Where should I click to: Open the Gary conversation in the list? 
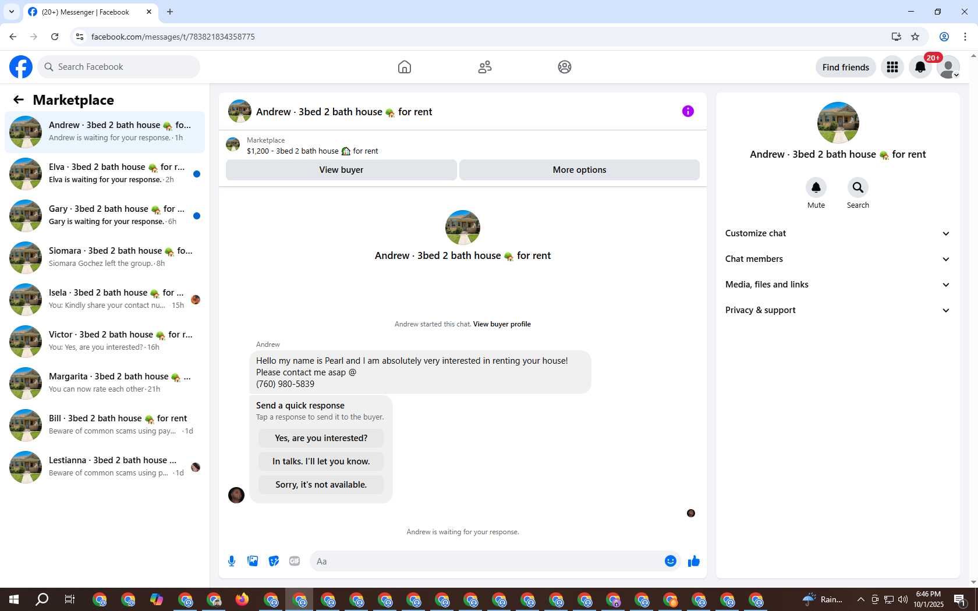[x=105, y=216]
